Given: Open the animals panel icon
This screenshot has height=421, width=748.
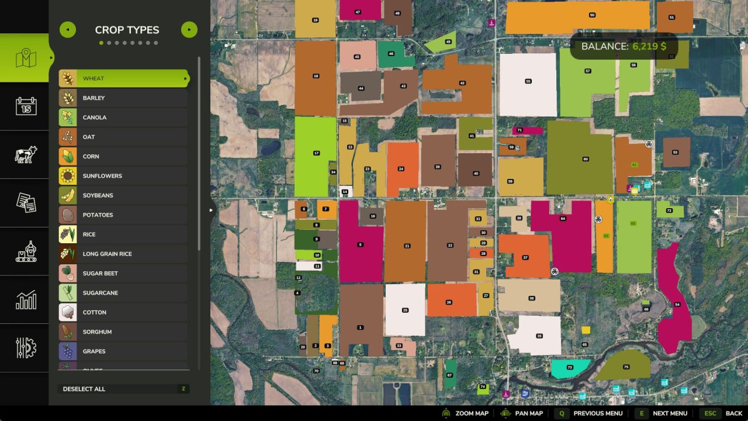Looking at the screenshot, I should (25, 155).
